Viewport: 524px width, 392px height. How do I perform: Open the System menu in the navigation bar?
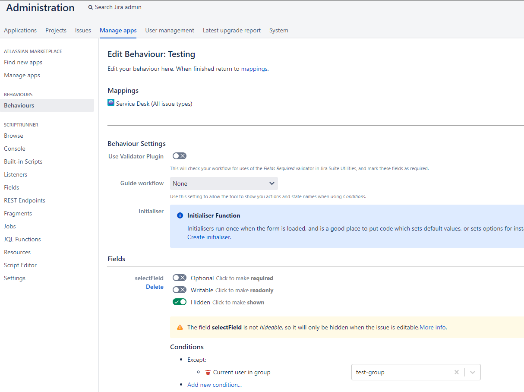coord(278,30)
